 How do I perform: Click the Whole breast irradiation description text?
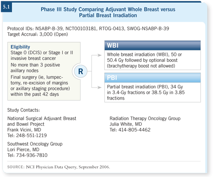(x=144, y=60)
